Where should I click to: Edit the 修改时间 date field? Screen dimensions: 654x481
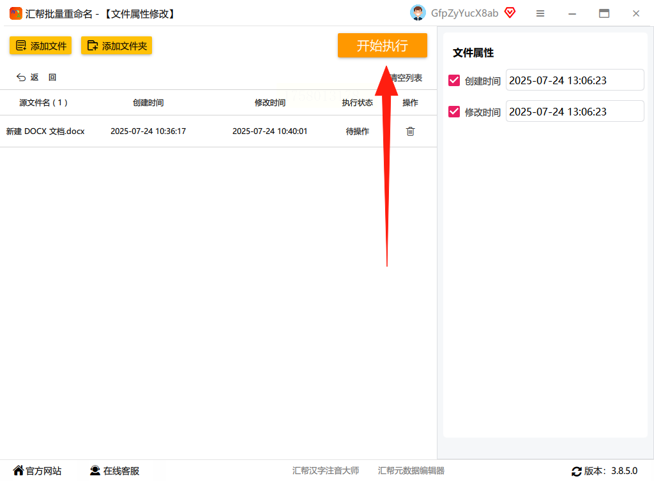(575, 111)
